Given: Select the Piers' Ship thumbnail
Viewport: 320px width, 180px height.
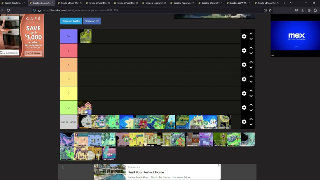Looking at the screenshot, I should coord(150,139).
